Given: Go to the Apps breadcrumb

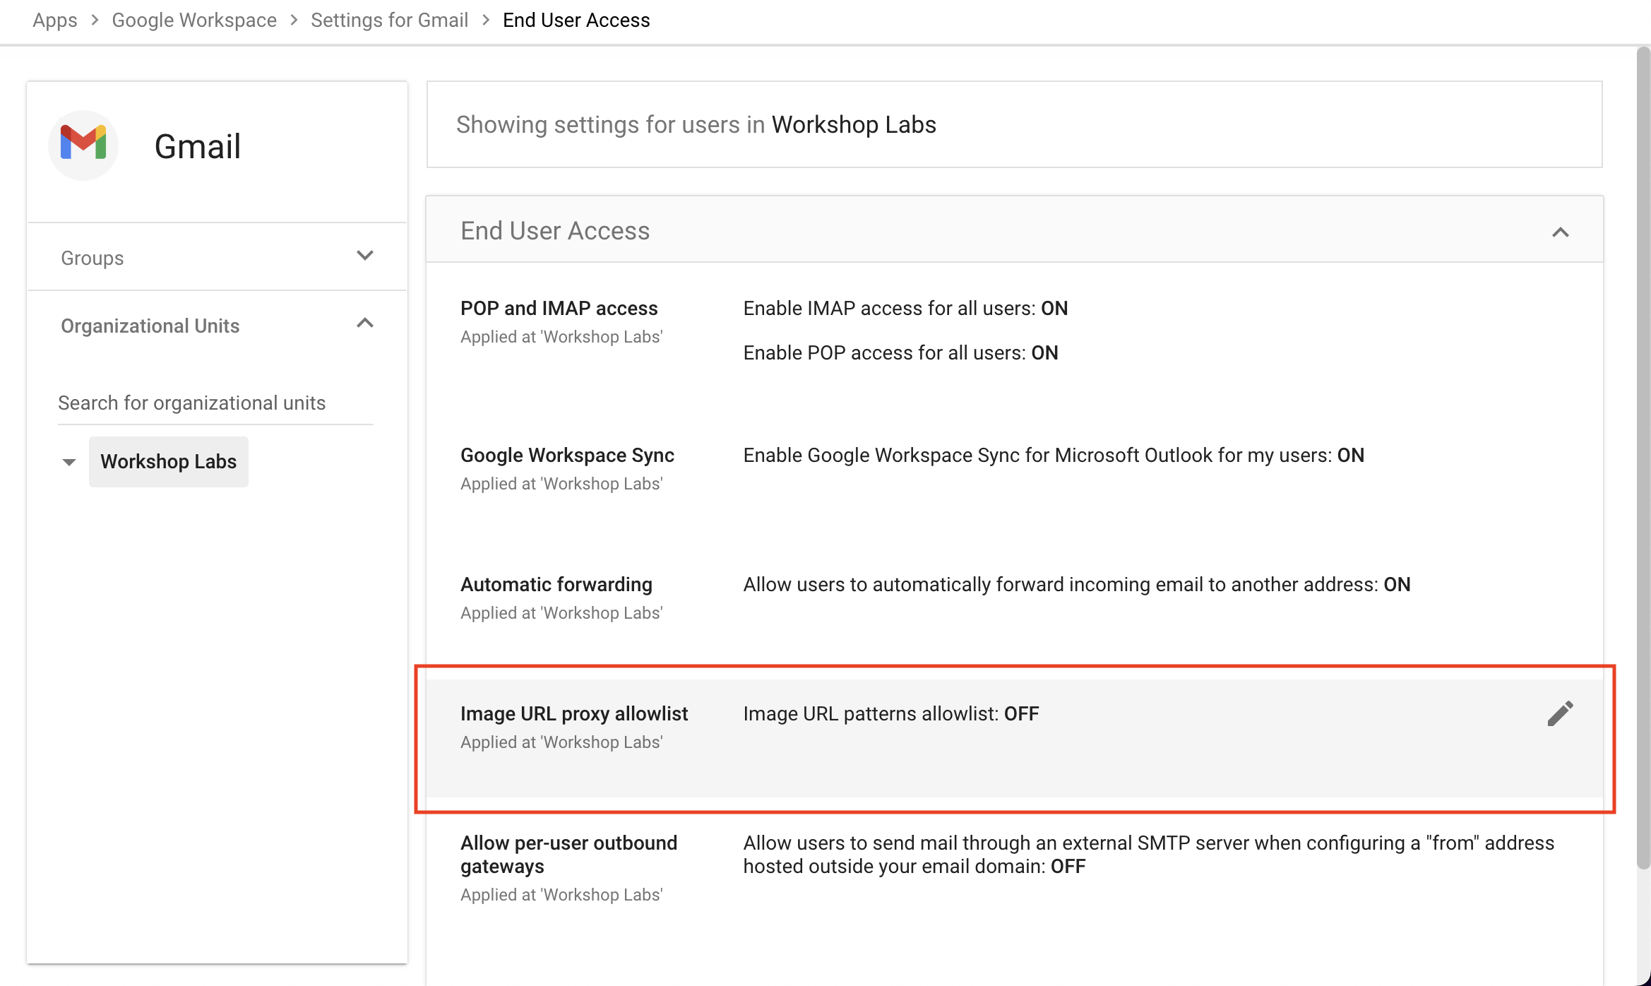Looking at the screenshot, I should point(54,20).
